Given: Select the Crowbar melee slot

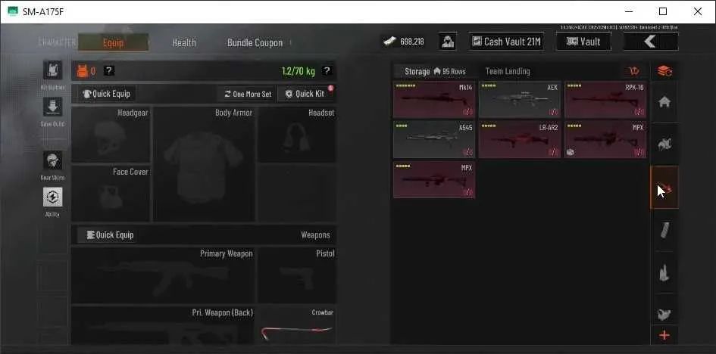Looking at the screenshot, I should (297, 324).
